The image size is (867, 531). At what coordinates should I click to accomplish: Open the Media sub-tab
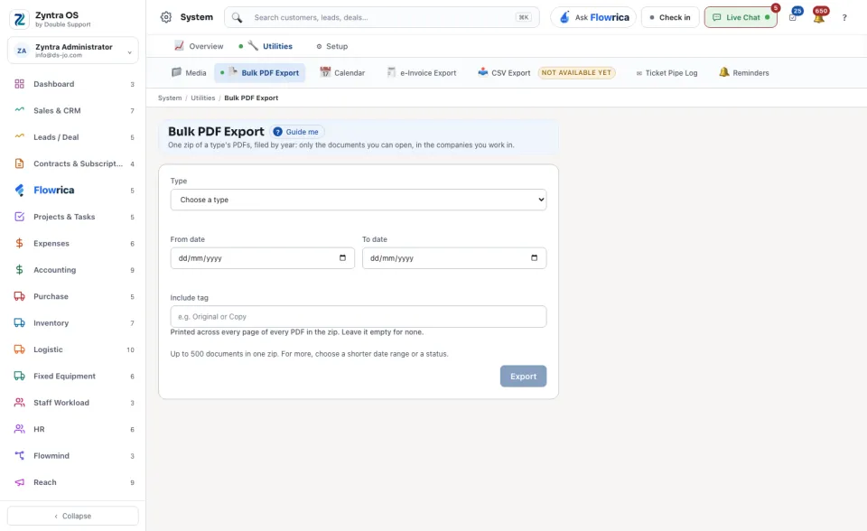(x=189, y=72)
